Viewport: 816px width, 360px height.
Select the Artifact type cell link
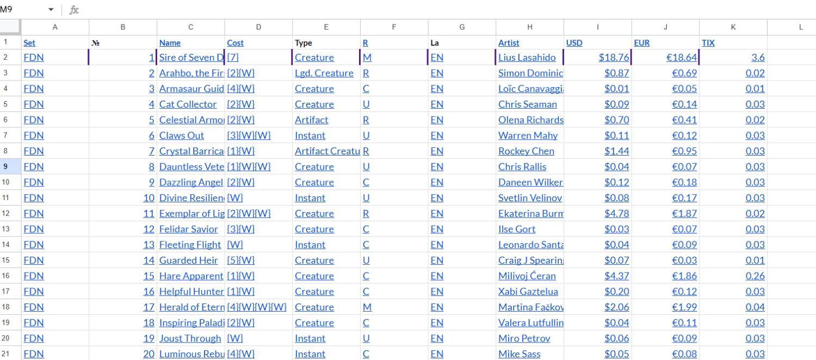pyautogui.click(x=311, y=120)
